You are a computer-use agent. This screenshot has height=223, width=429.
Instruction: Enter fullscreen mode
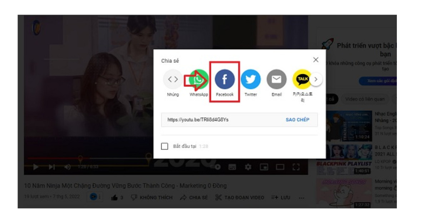pos(296,167)
